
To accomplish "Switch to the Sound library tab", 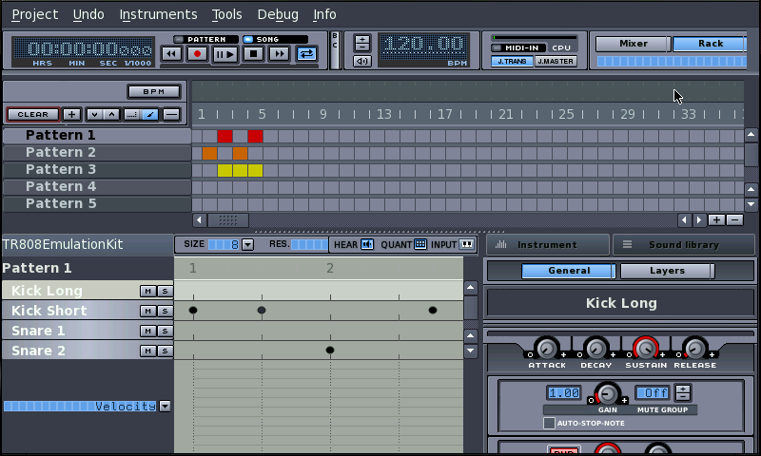I will coord(683,244).
